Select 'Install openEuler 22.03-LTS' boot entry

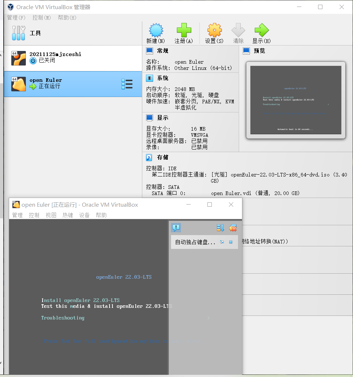pyautogui.click(x=80, y=300)
